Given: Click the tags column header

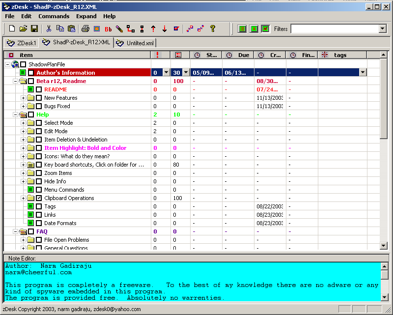Looking at the screenshot, I should (342, 55).
